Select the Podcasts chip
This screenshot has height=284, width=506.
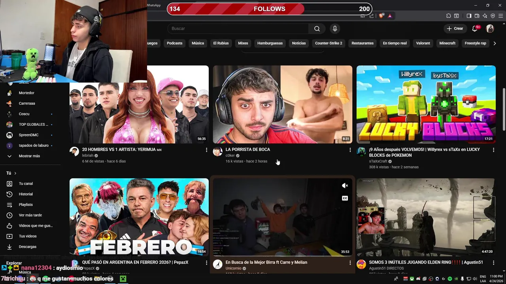(x=174, y=43)
